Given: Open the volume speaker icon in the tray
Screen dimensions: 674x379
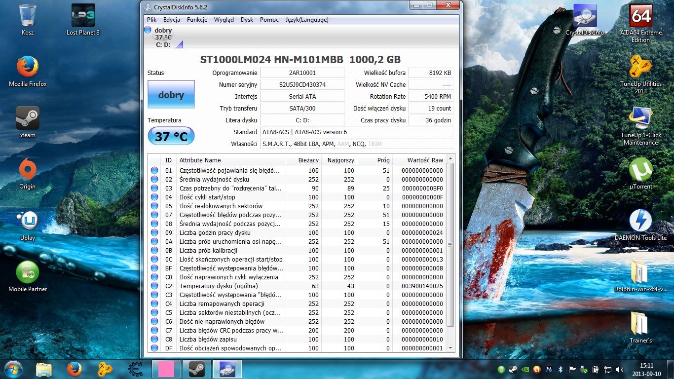Looking at the screenshot, I should point(619,369).
